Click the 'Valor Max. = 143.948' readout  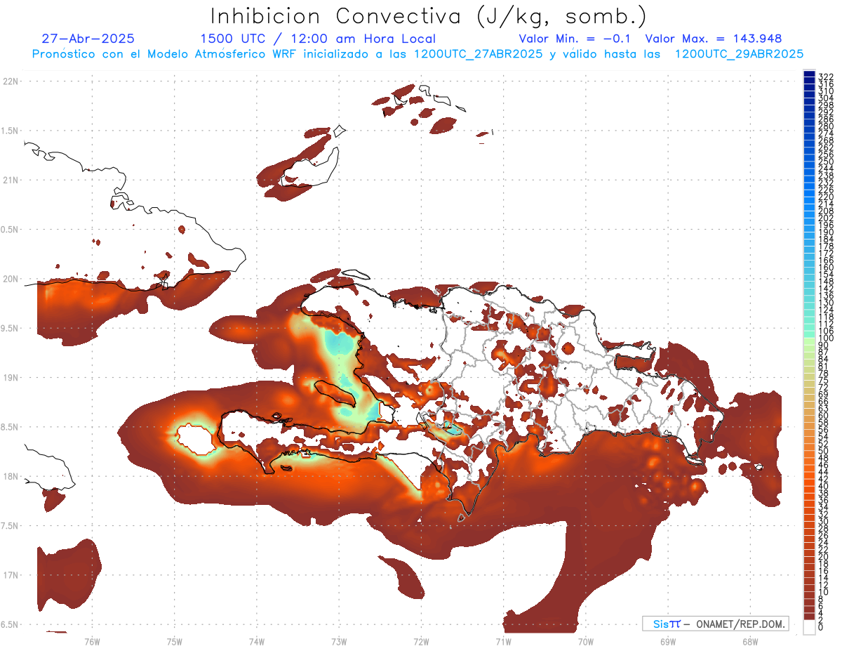coord(714,39)
